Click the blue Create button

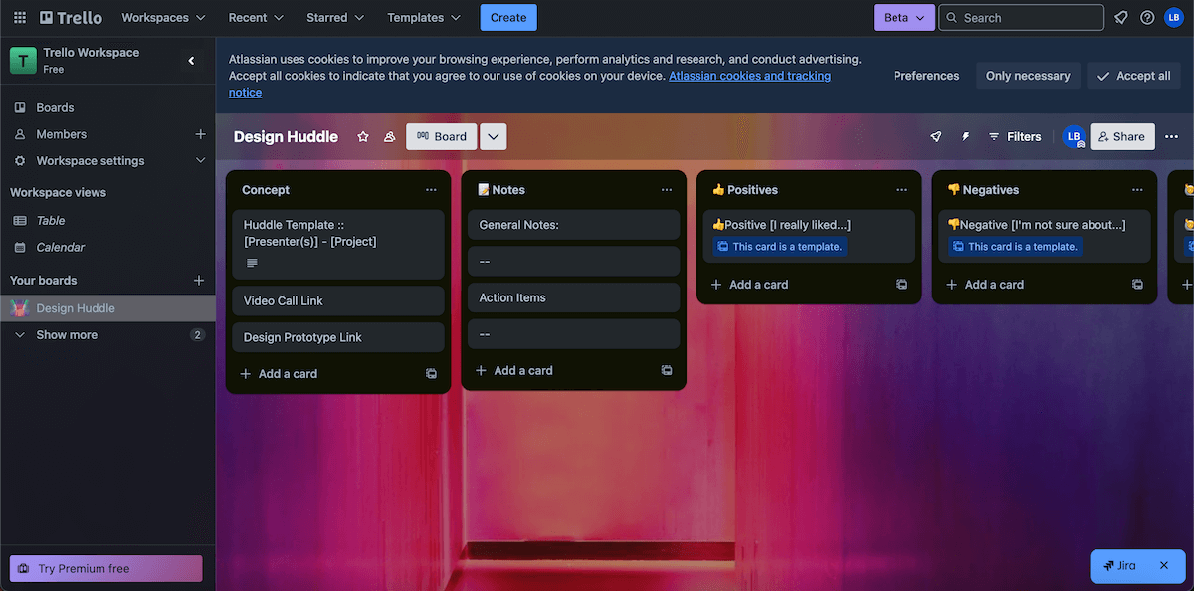508,17
